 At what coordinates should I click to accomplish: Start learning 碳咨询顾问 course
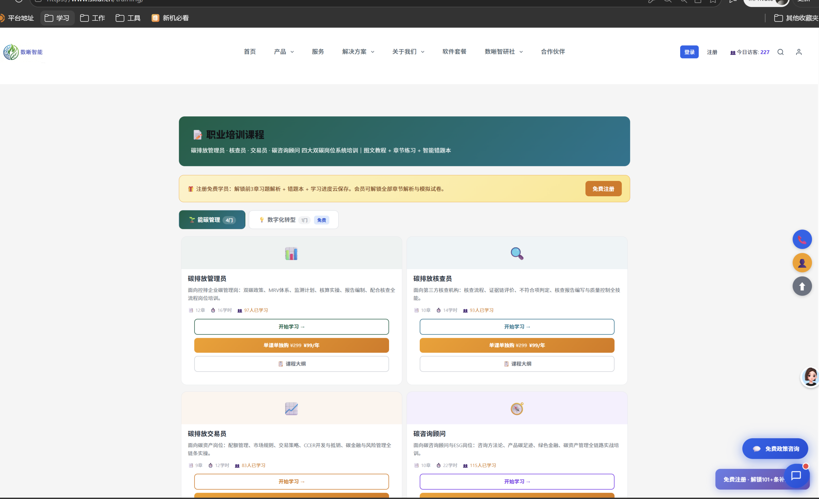[517, 481]
